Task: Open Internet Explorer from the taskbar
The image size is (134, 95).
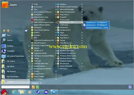Action: (14, 92)
